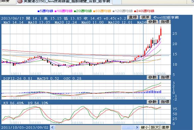Click the MA10 13.05 value
The height and width of the screenshot is (130, 194).
[x=39, y=22]
